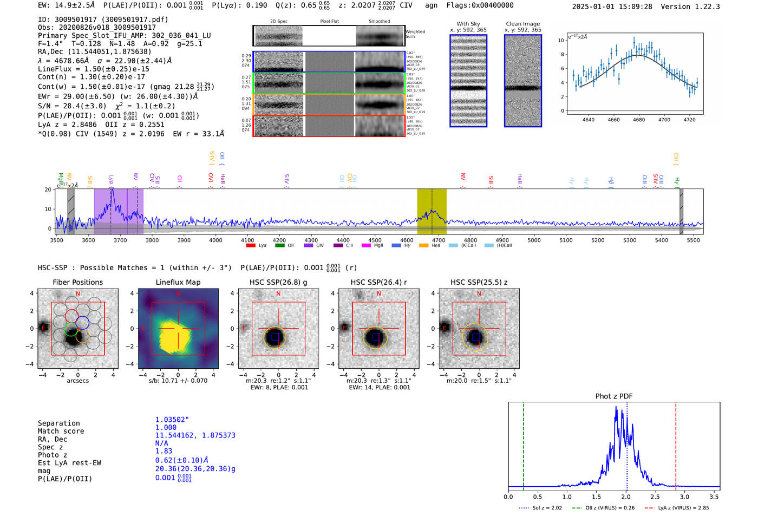The image size is (758, 516).
Task: Open the HSC SSP(25.5) z image
Action: (x=479, y=329)
